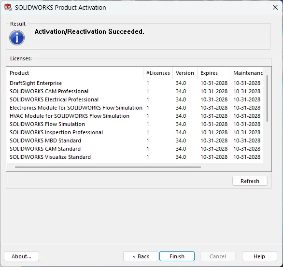Select the SOLIDWORKS CAM Standard row
Image resolution: width=283 pixels, height=267 pixels.
click(x=135, y=149)
